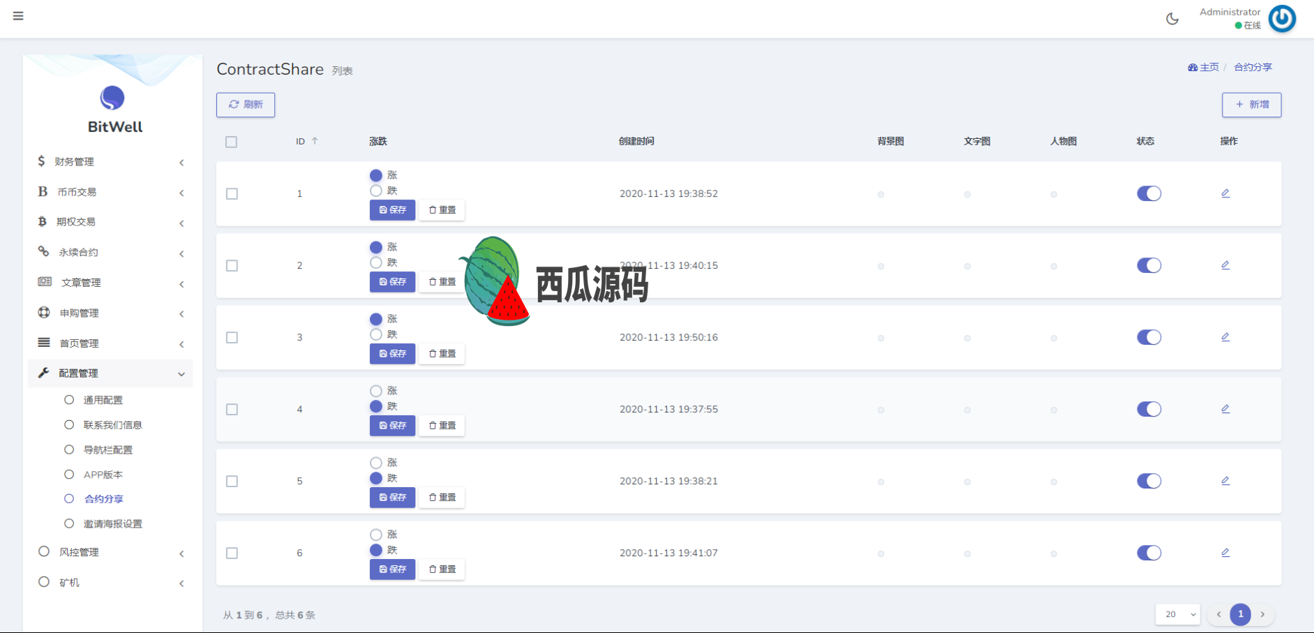Screen dimensions: 1314x633
Task: Click the Administrator avatar power icon
Action: pyautogui.click(x=1282, y=19)
